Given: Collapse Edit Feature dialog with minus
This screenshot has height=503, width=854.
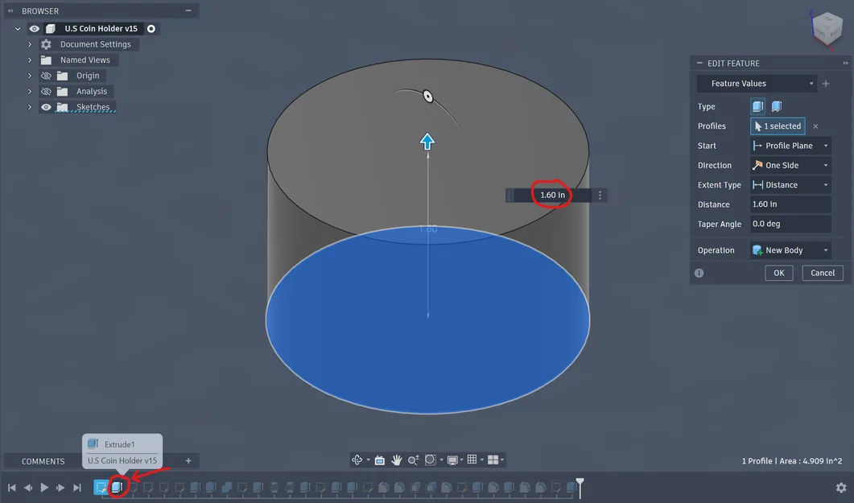Looking at the screenshot, I should [x=699, y=63].
